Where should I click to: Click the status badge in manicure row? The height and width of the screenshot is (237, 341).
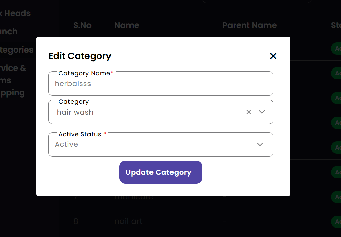coord(337,197)
